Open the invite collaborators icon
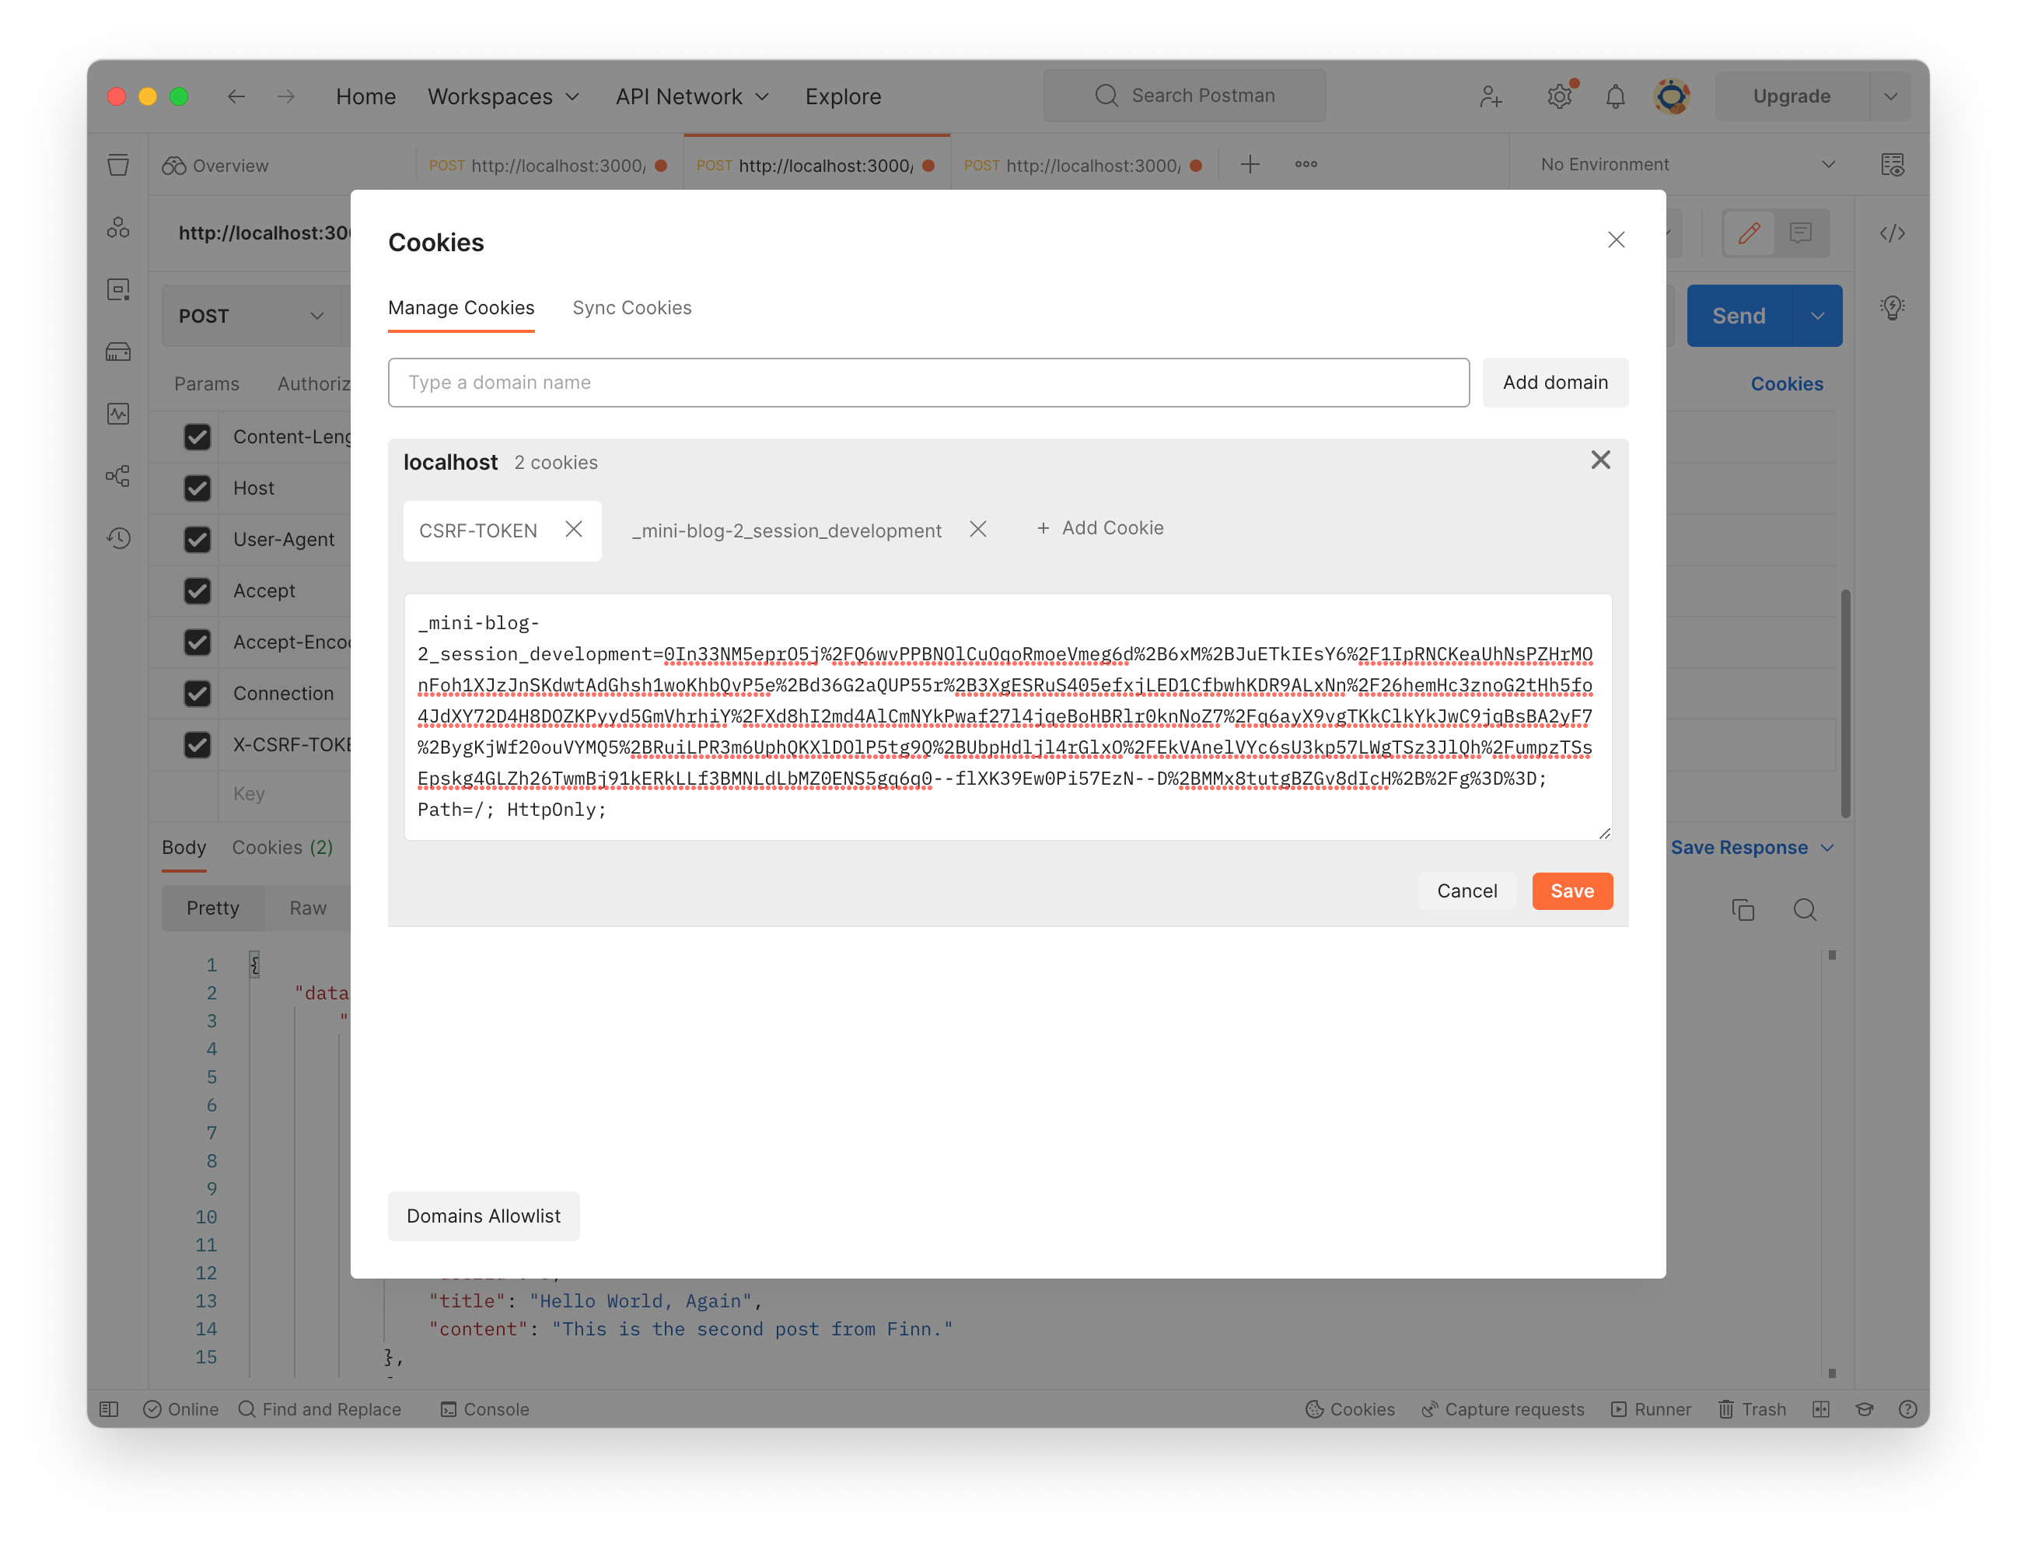The height and width of the screenshot is (1543, 2017). pos(1490,96)
